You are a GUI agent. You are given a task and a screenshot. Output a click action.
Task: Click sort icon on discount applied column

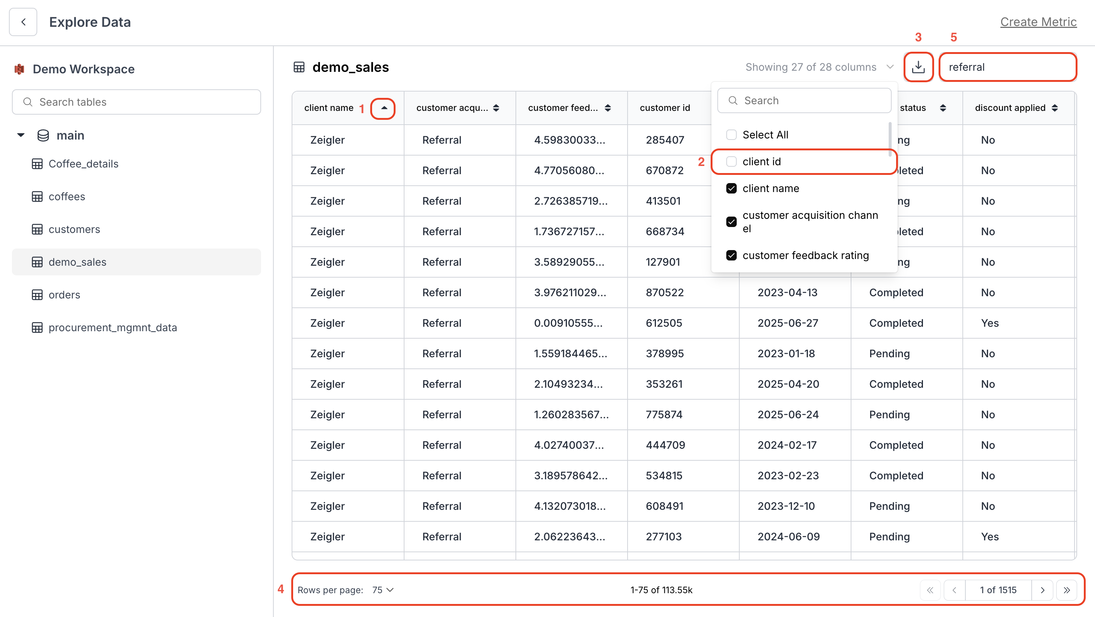(1055, 108)
